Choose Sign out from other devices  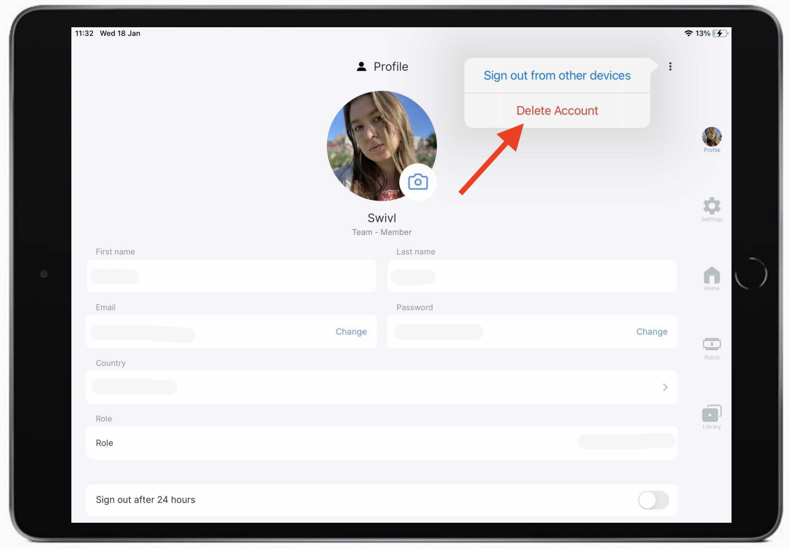point(557,75)
